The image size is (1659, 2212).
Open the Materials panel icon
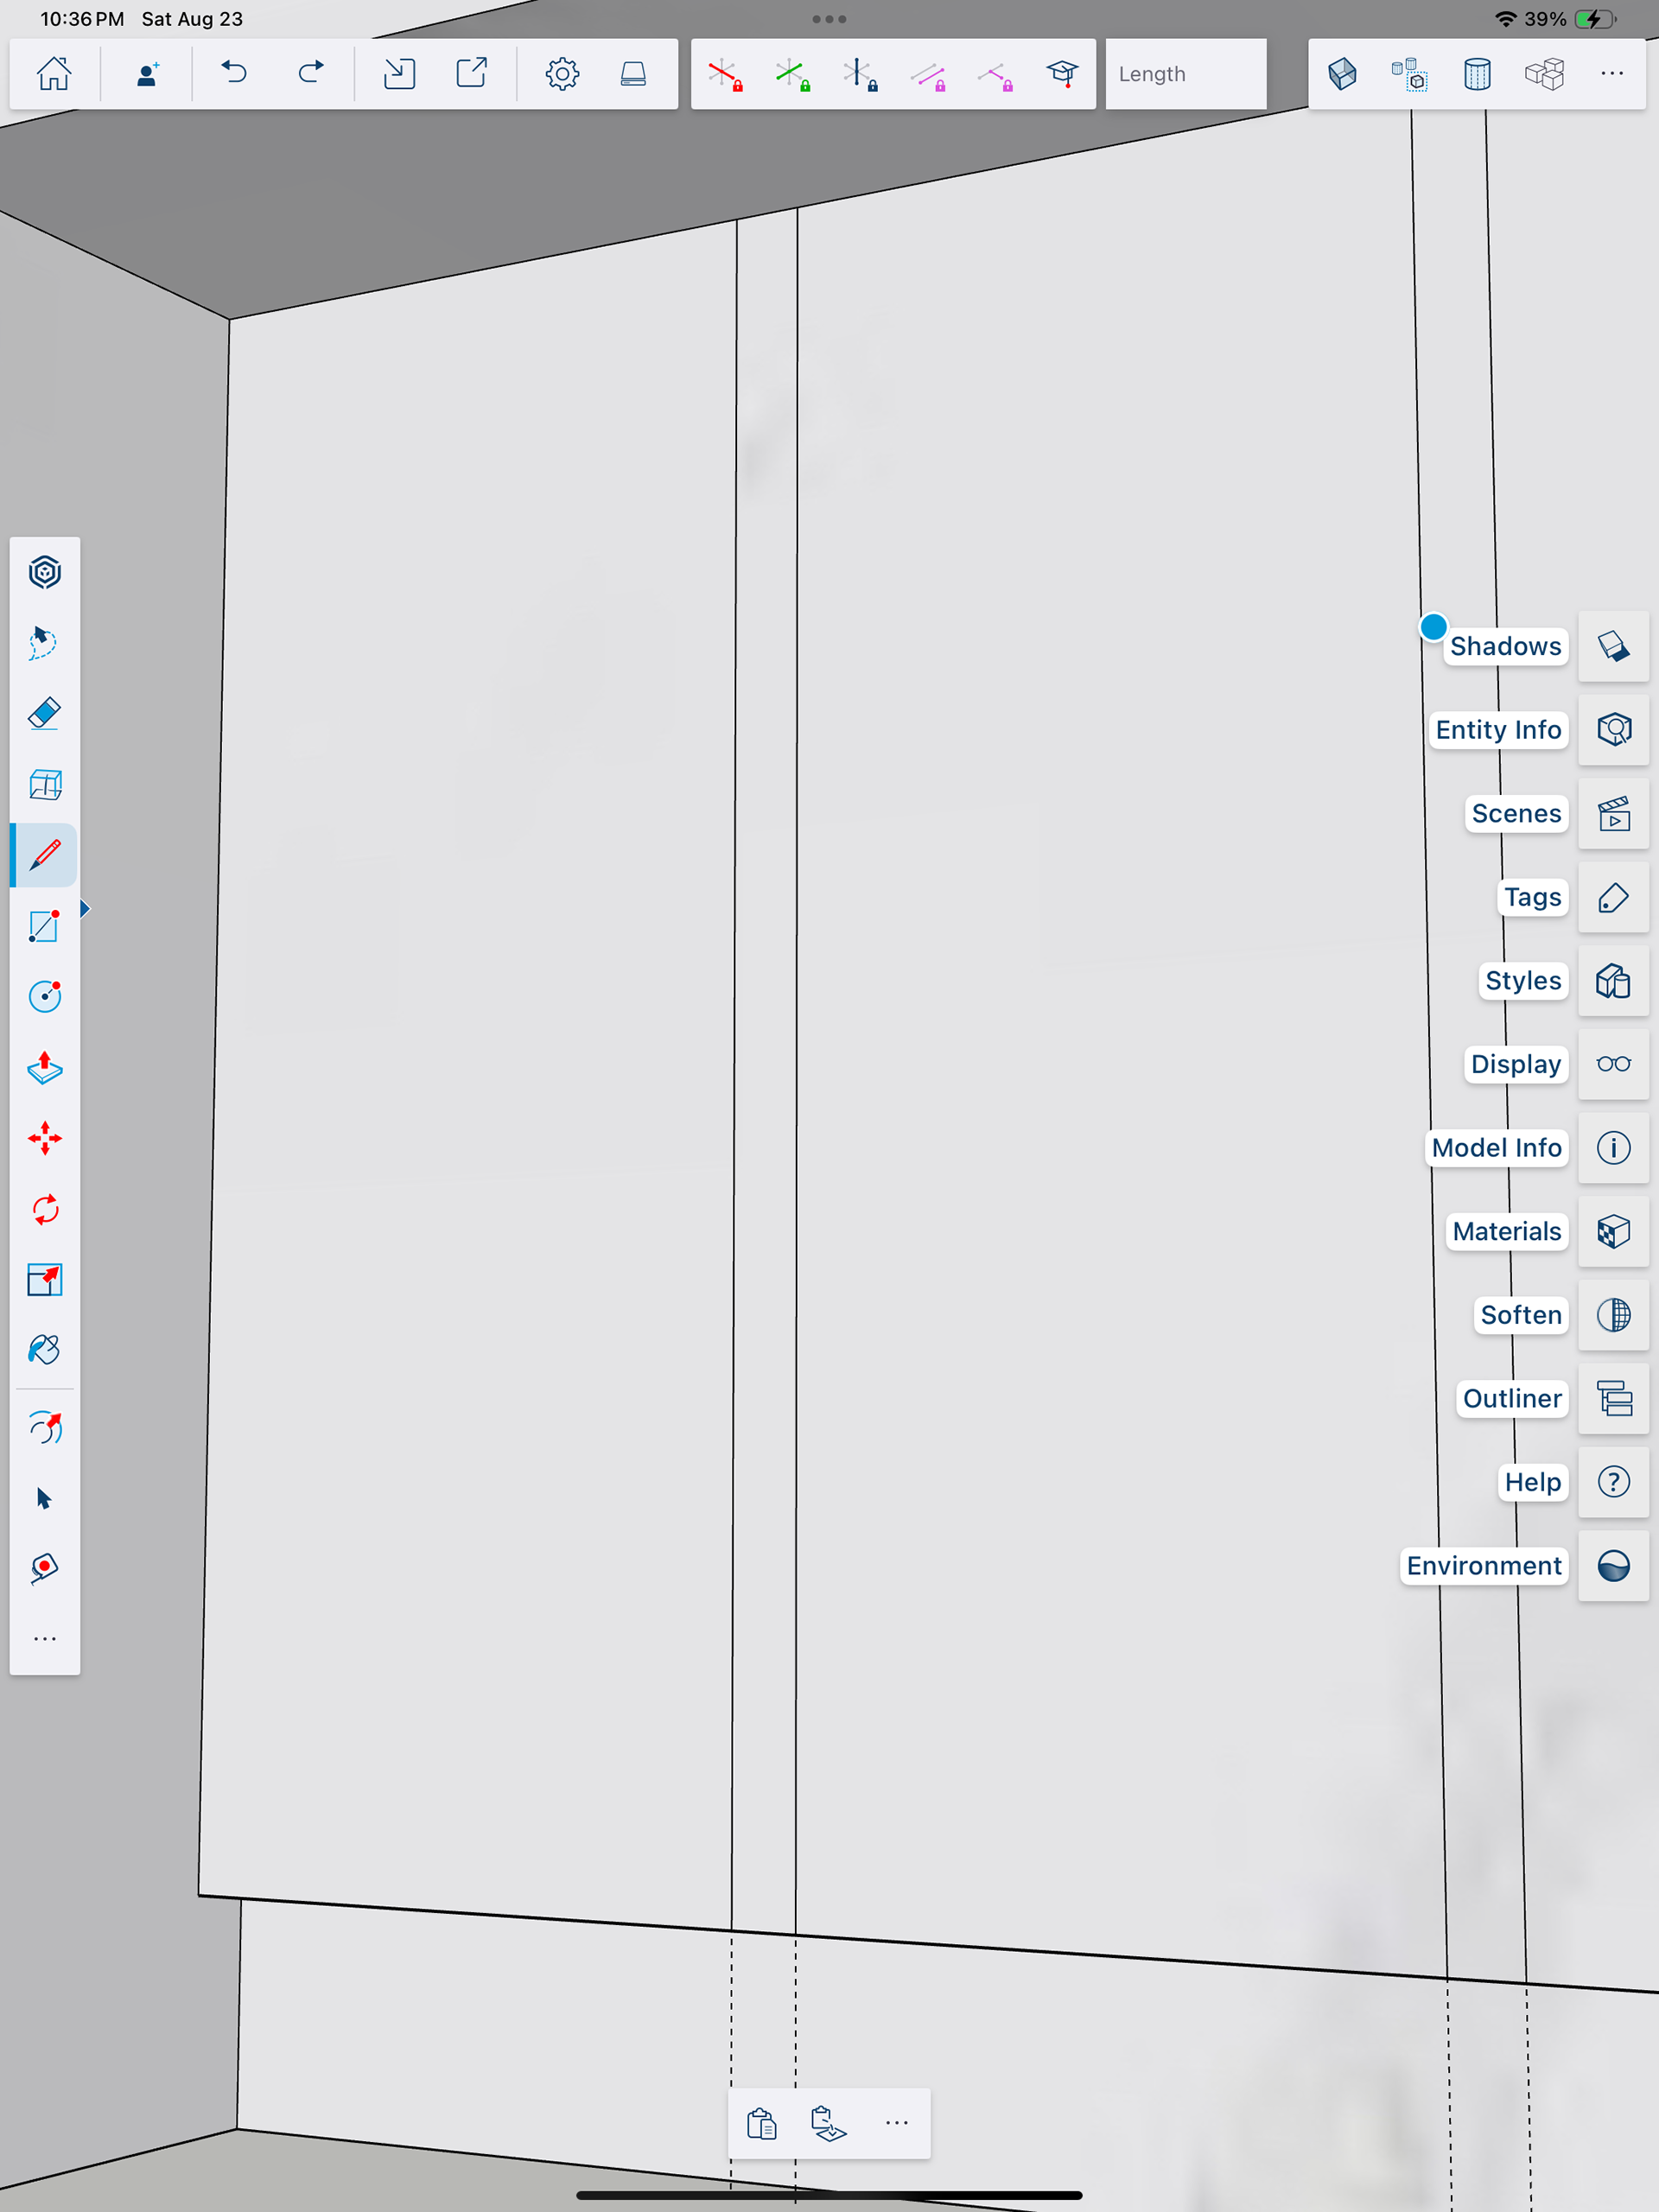coord(1613,1231)
